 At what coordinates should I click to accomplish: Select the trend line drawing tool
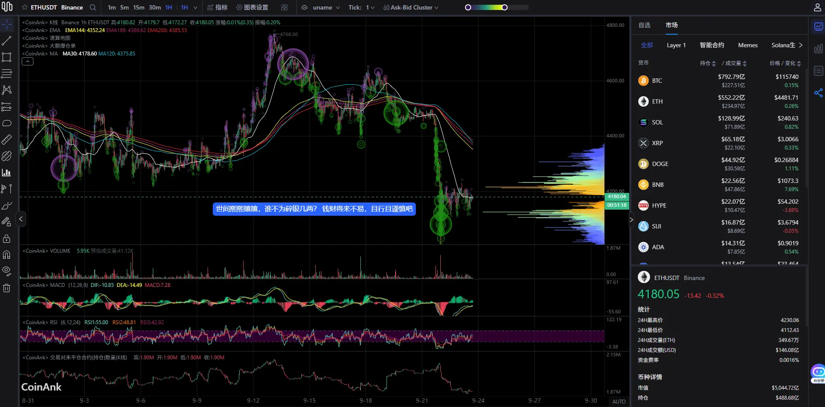click(x=7, y=41)
